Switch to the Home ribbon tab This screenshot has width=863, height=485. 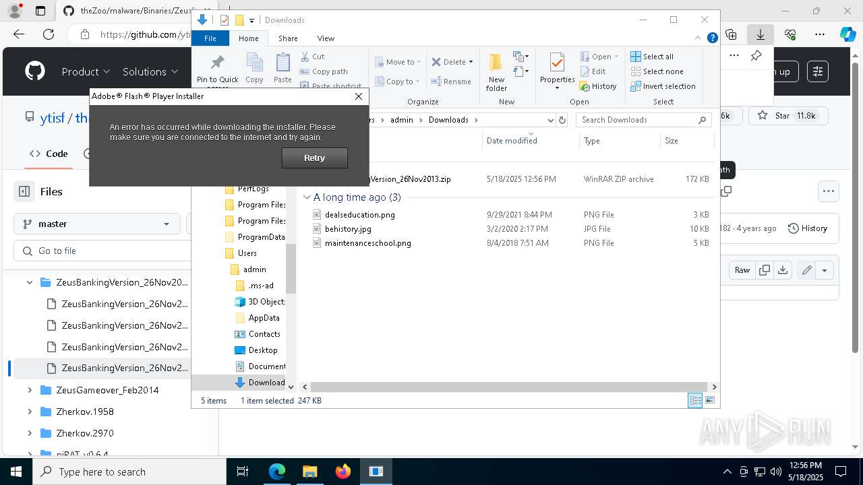point(249,38)
